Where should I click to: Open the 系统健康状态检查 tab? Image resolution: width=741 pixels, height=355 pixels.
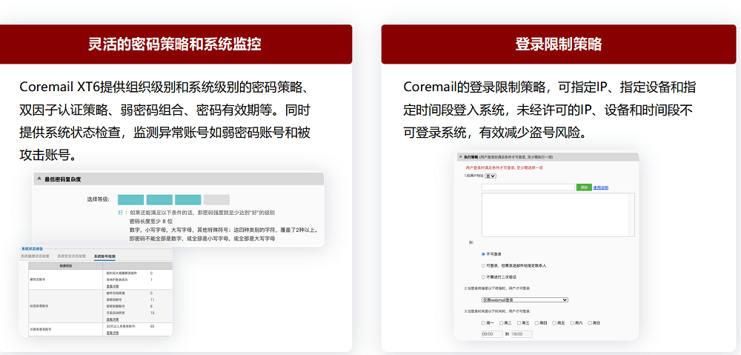pyautogui.click(x=35, y=256)
